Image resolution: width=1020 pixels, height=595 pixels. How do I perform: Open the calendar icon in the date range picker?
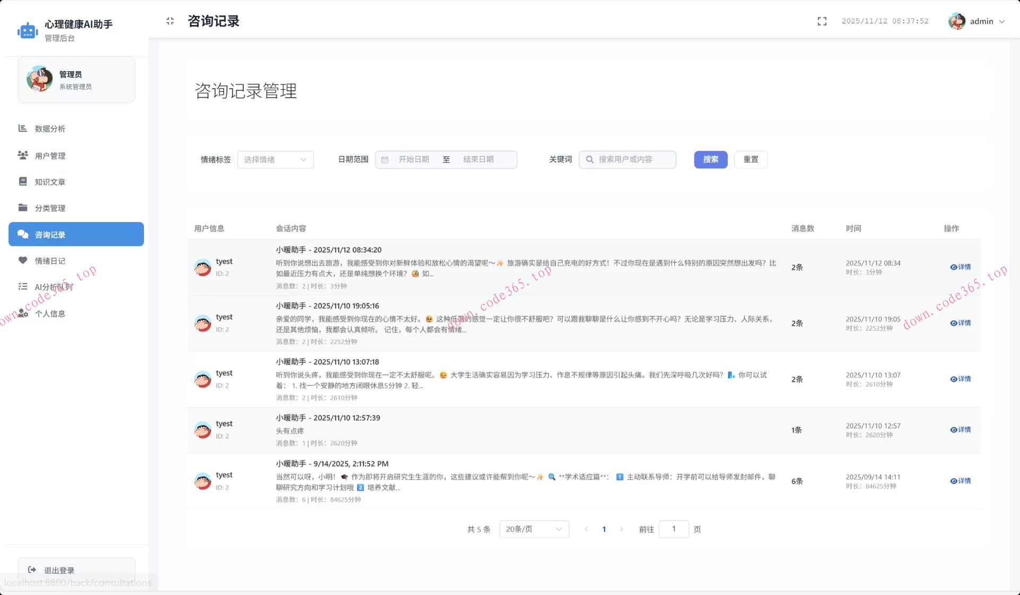(x=386, y=159)
